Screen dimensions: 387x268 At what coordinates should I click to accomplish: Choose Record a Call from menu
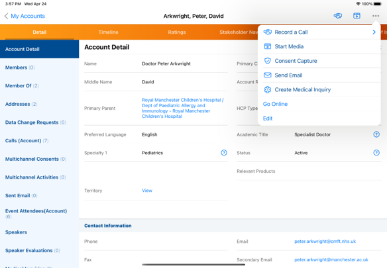(319, 32)
